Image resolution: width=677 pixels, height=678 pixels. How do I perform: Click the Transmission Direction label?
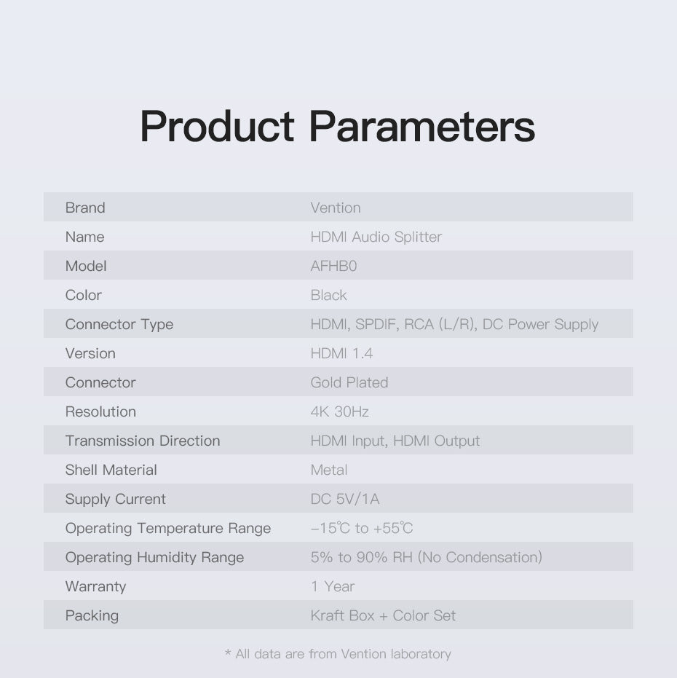coord(143,441)
